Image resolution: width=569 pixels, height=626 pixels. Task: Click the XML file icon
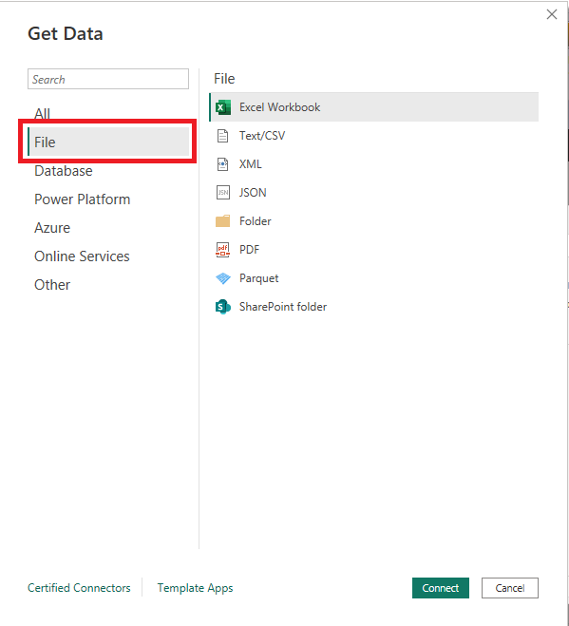point(223,164)
